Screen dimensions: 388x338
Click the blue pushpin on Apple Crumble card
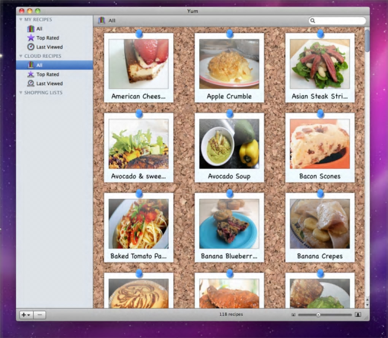230,34
